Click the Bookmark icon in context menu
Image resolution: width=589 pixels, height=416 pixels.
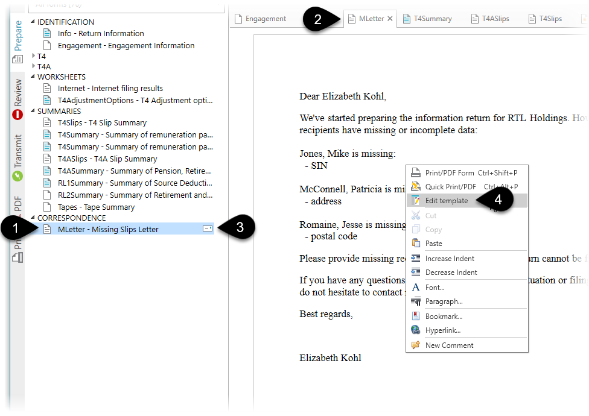click(416, 317)
